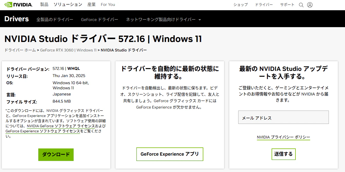Click the 言語 label
The height and width of the screenshot is (172, 345).
11,95
